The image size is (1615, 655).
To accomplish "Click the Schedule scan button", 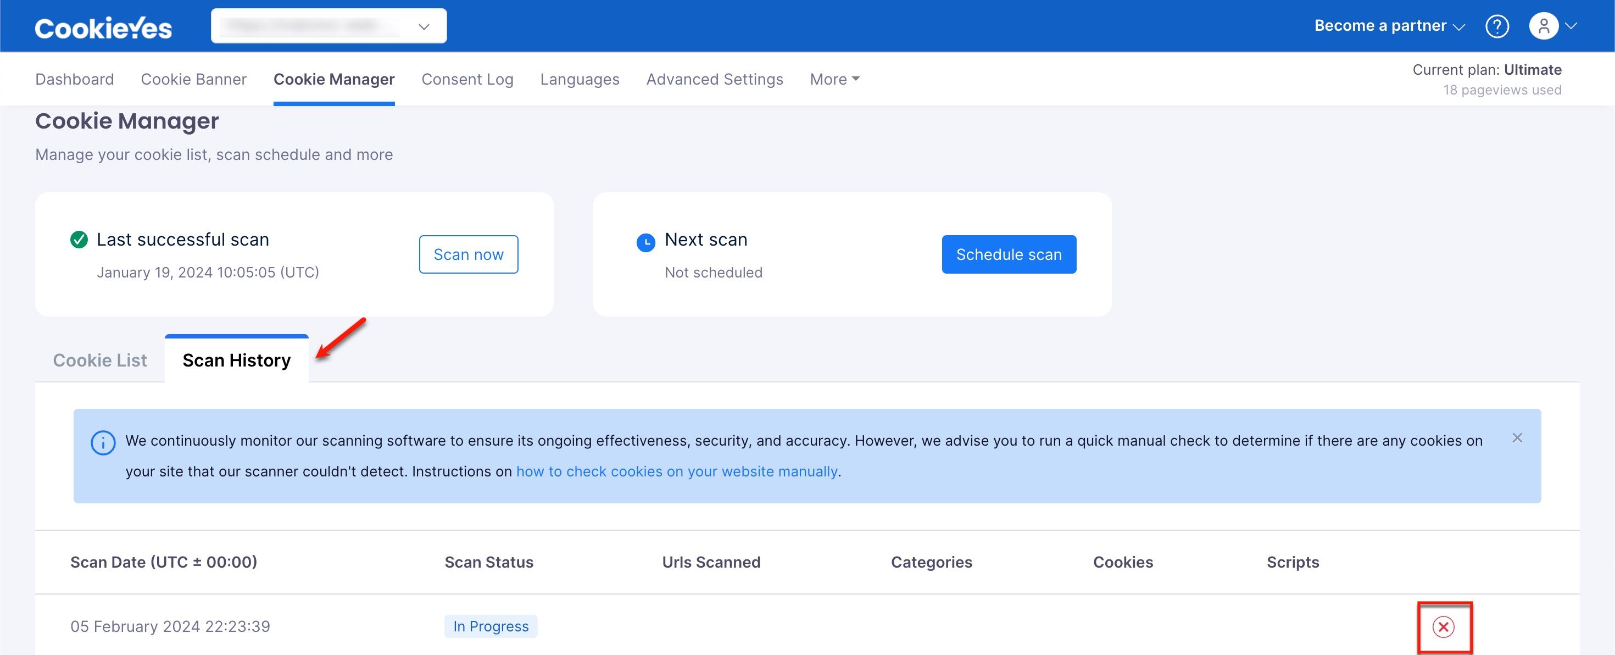I will [1009, 254].
